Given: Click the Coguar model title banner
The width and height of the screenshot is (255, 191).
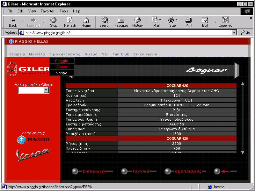Looking at the screenshot, I should 207,70.
